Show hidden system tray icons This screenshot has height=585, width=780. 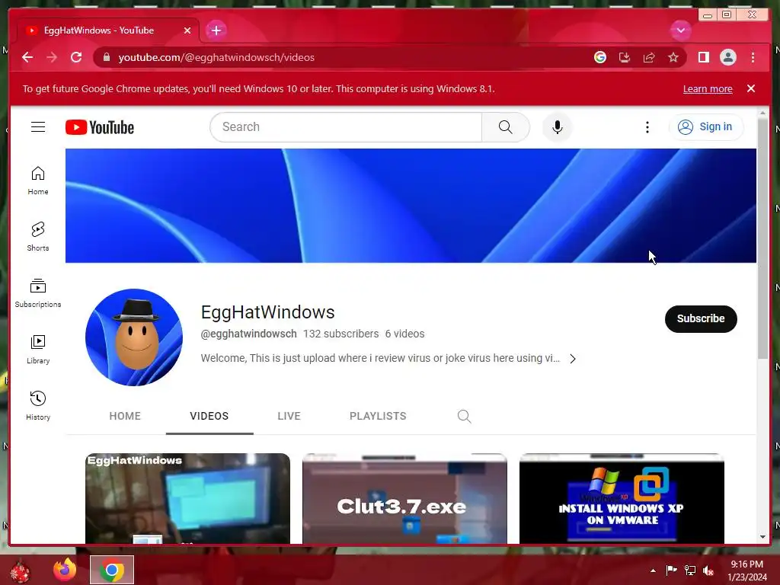[x=653, y=571]
